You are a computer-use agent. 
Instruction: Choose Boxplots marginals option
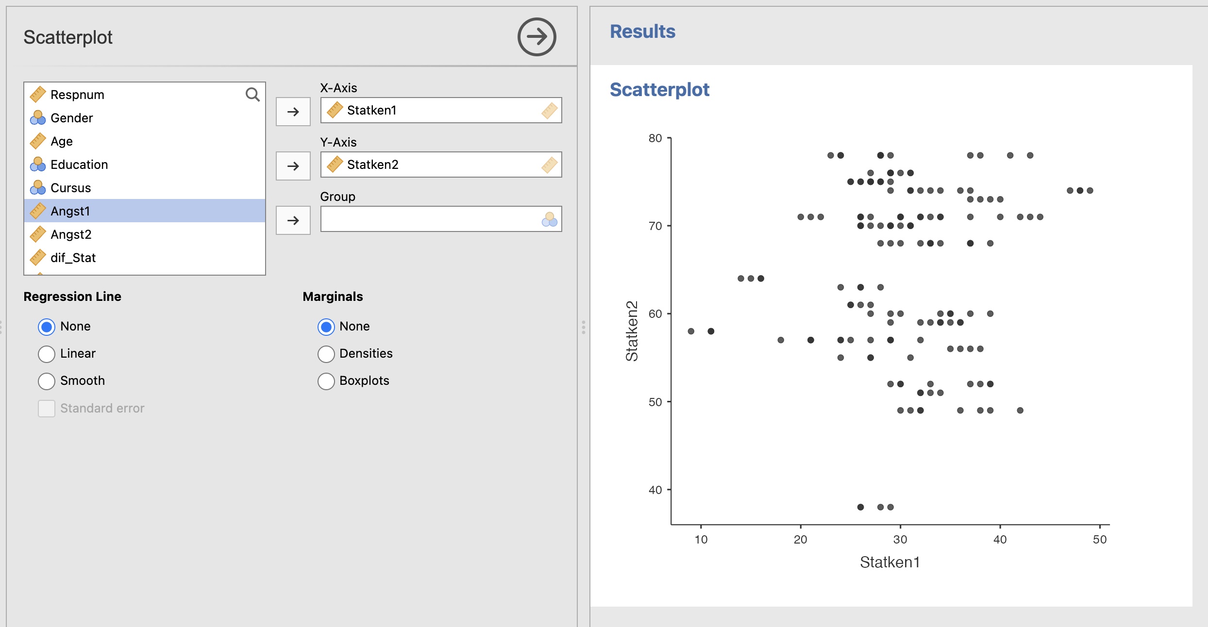[326, 381]
